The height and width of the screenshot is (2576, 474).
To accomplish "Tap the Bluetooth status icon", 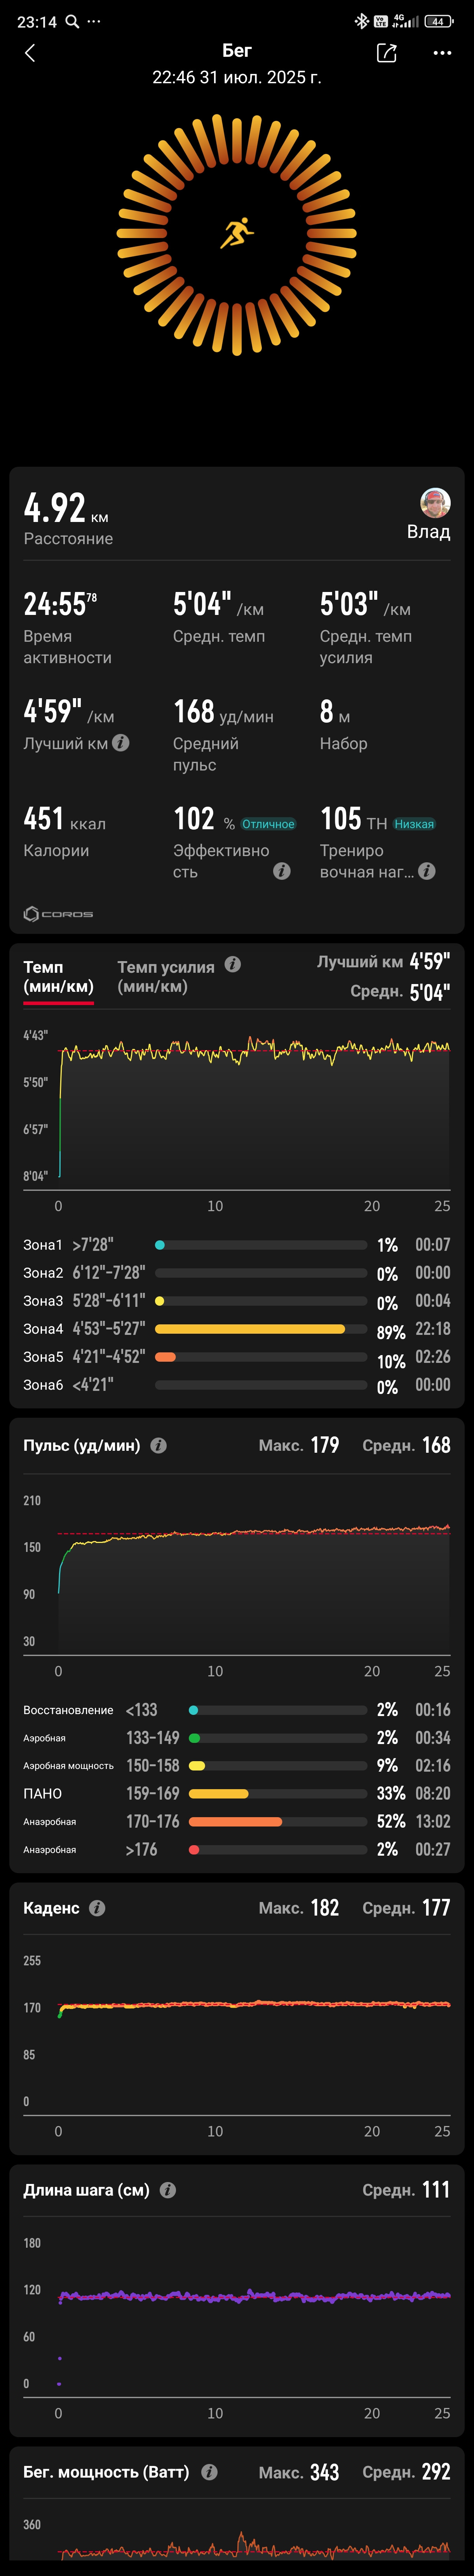I will 361,21.
